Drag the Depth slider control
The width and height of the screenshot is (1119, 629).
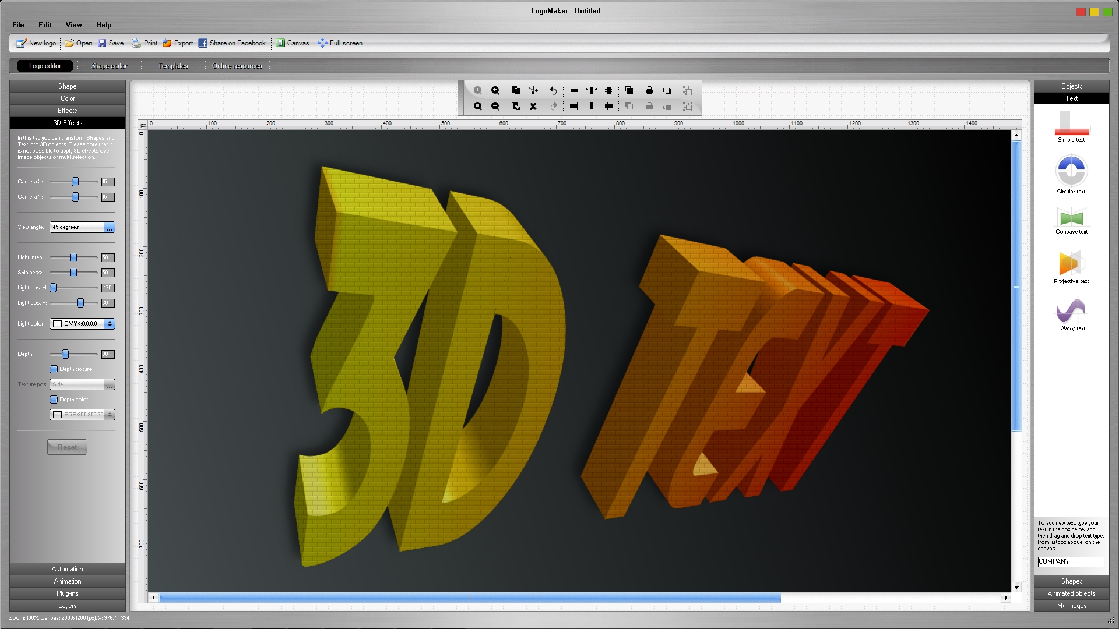[65, 354]
